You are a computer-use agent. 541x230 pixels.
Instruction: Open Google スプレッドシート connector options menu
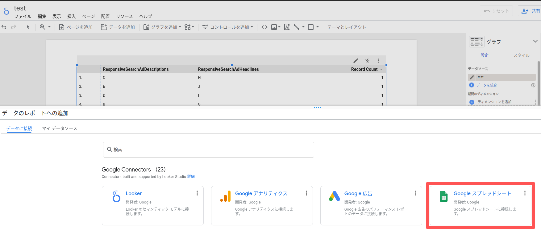pyautogui.click(x=525, y=193)
